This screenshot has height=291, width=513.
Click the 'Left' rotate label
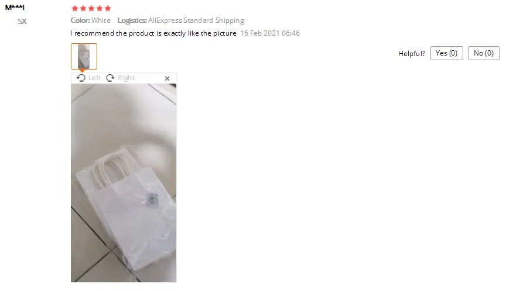pyautogui.click(x=94, y=78)
